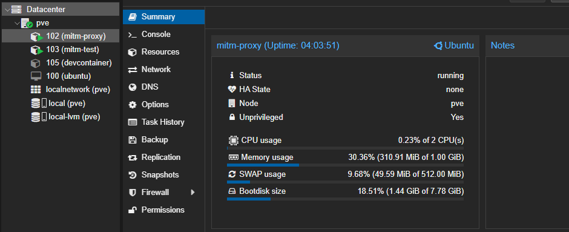Image resolution: width=569 pixels, height=232 pixels.
Task: Select the Options tab
Action: coord(163,105)
